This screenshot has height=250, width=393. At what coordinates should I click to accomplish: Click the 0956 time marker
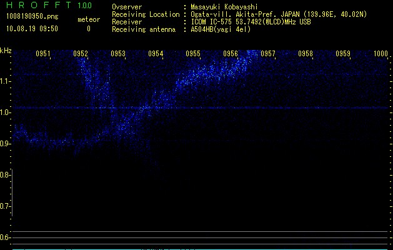(x=231, y=53)
